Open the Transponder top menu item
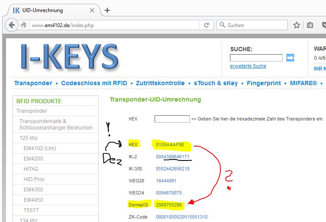The image size is (326, 222). tap(33, 83)
